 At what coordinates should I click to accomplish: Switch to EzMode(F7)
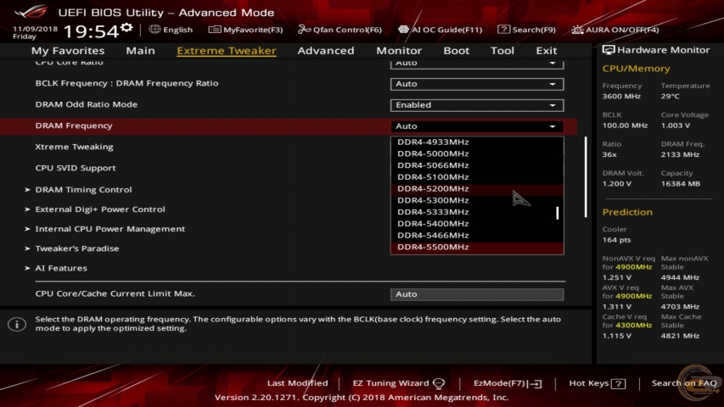pyautogui.click(x=507, y=383)
